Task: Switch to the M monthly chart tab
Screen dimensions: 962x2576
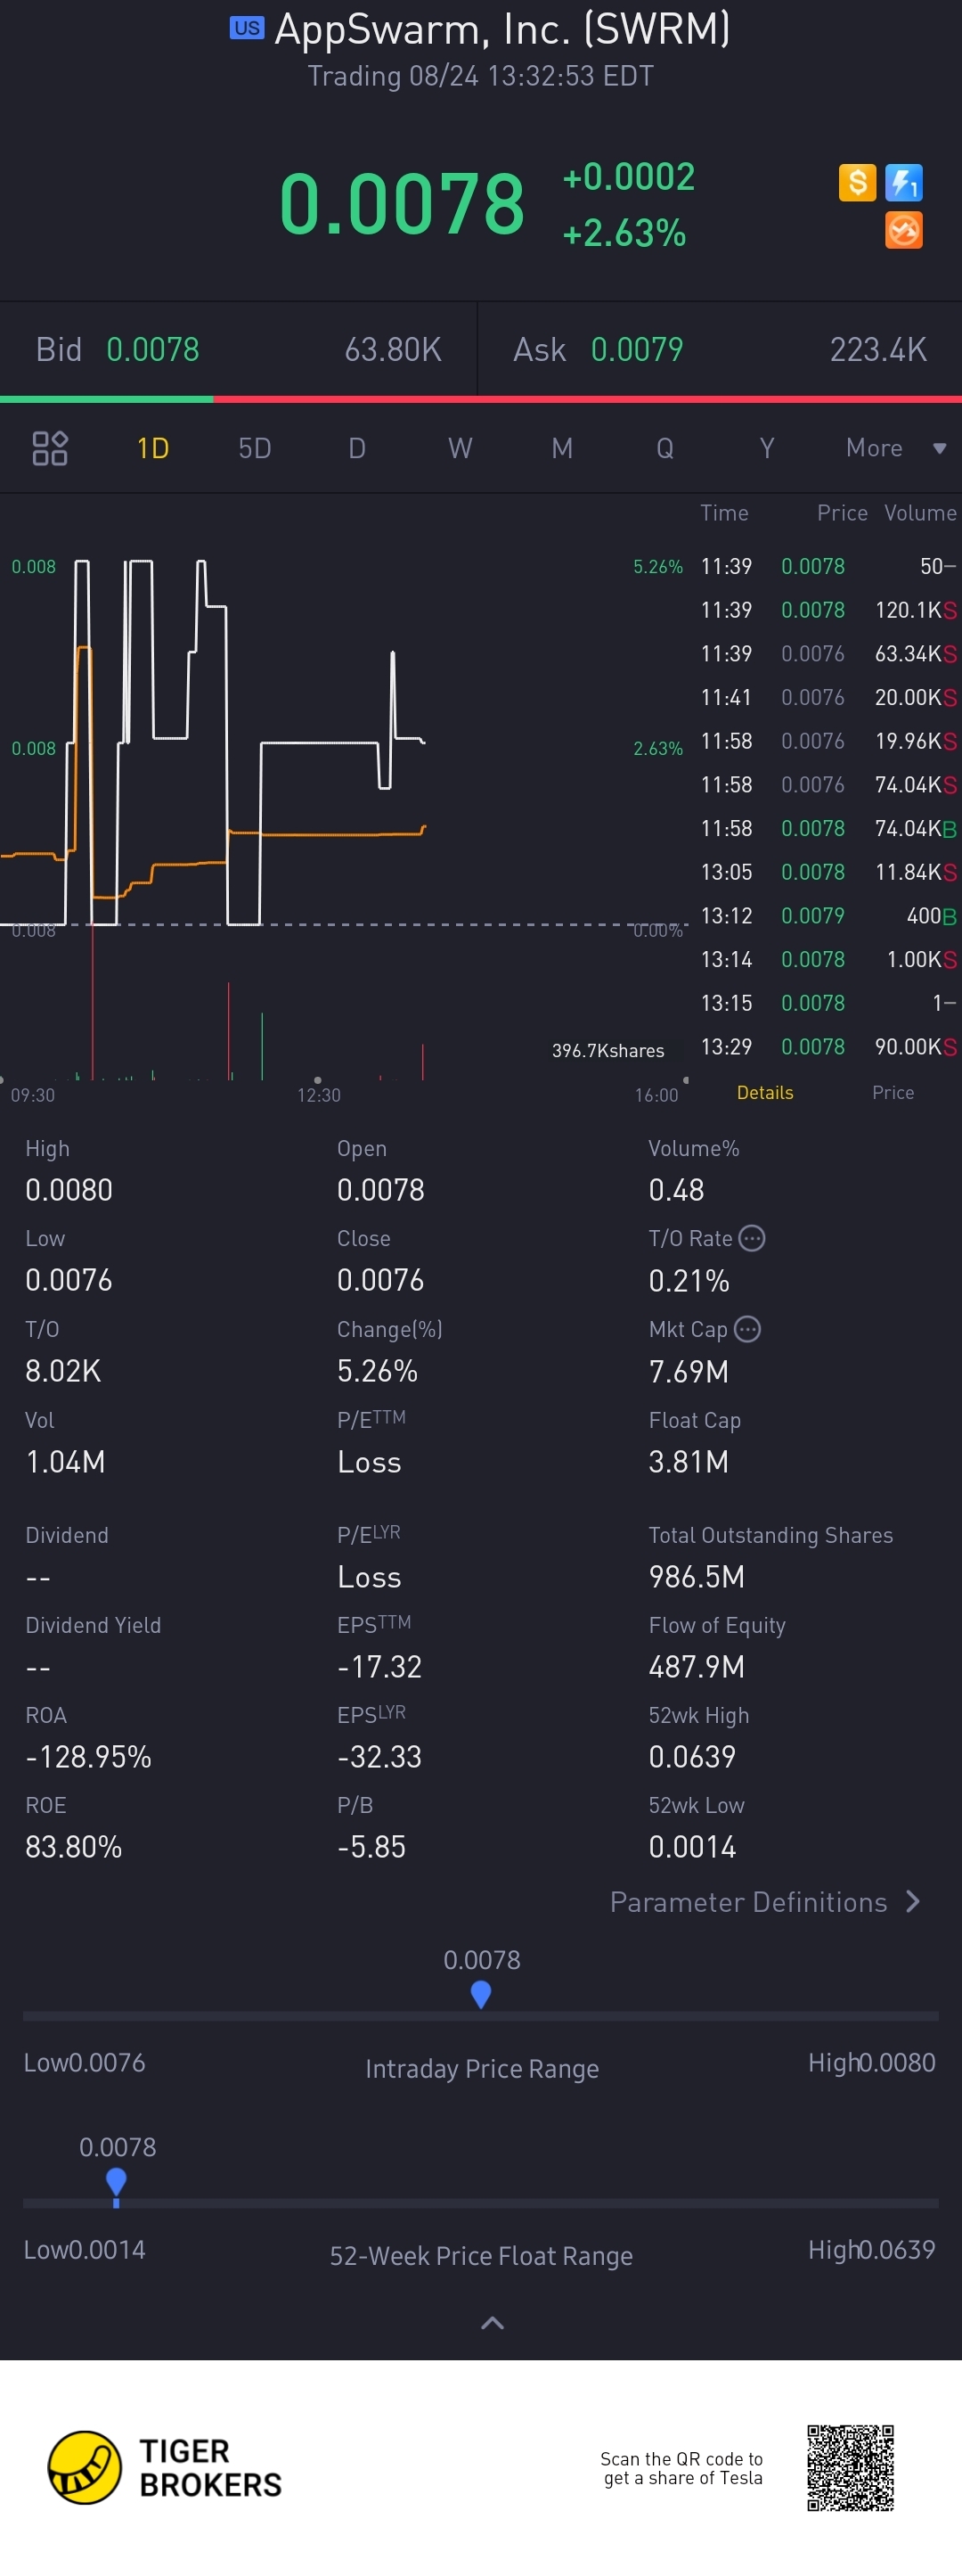Action: 562,448
